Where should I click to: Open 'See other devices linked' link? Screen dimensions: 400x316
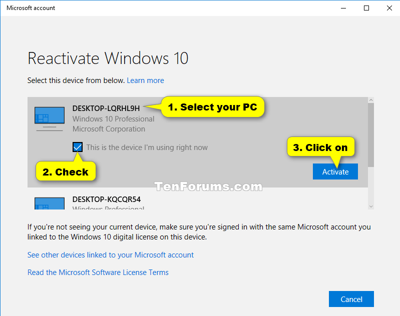tap(111, 255)
